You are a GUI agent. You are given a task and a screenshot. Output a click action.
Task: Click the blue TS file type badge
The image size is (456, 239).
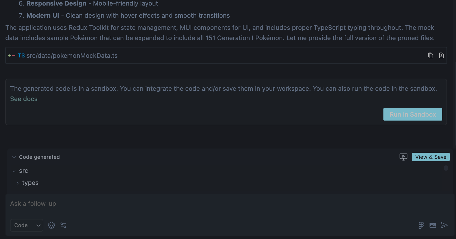[21, 56]
